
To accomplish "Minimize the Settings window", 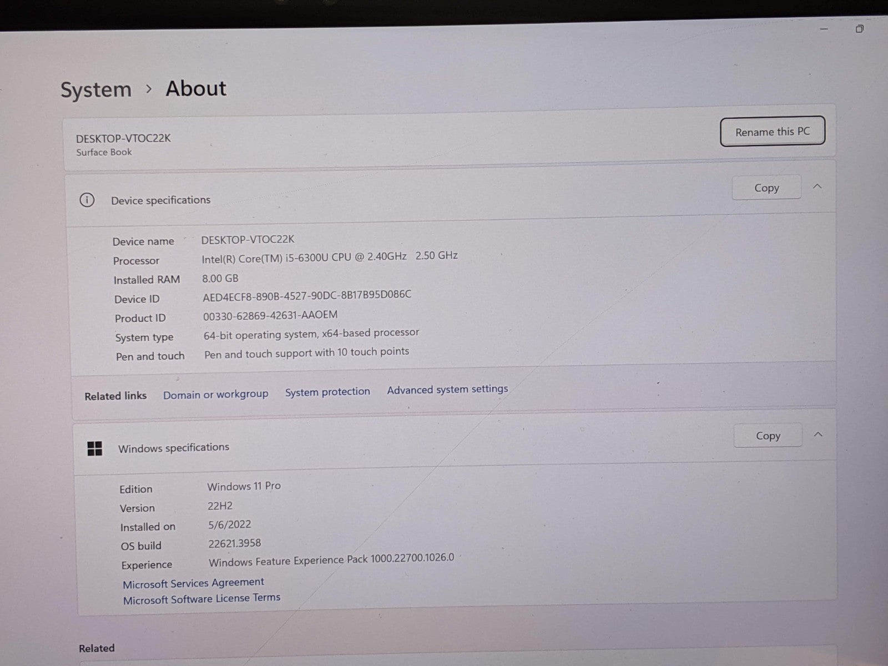I will (x=824, y=29).
